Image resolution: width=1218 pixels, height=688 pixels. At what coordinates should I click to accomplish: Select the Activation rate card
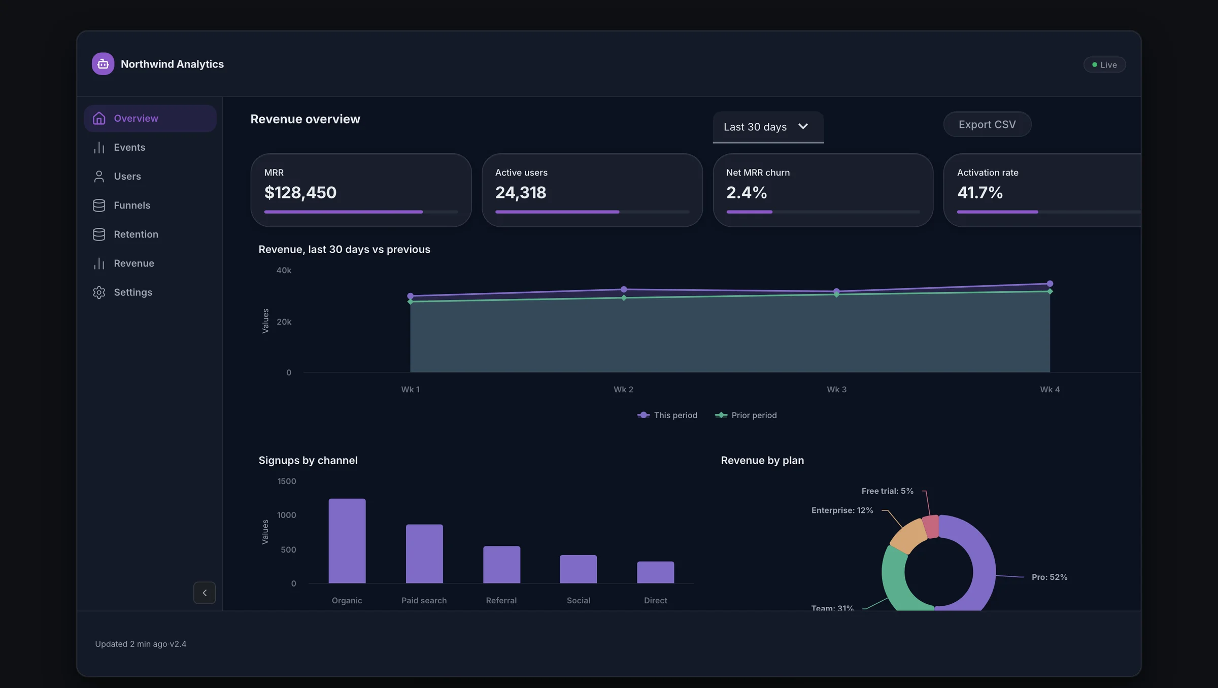tap(1042, 190)
